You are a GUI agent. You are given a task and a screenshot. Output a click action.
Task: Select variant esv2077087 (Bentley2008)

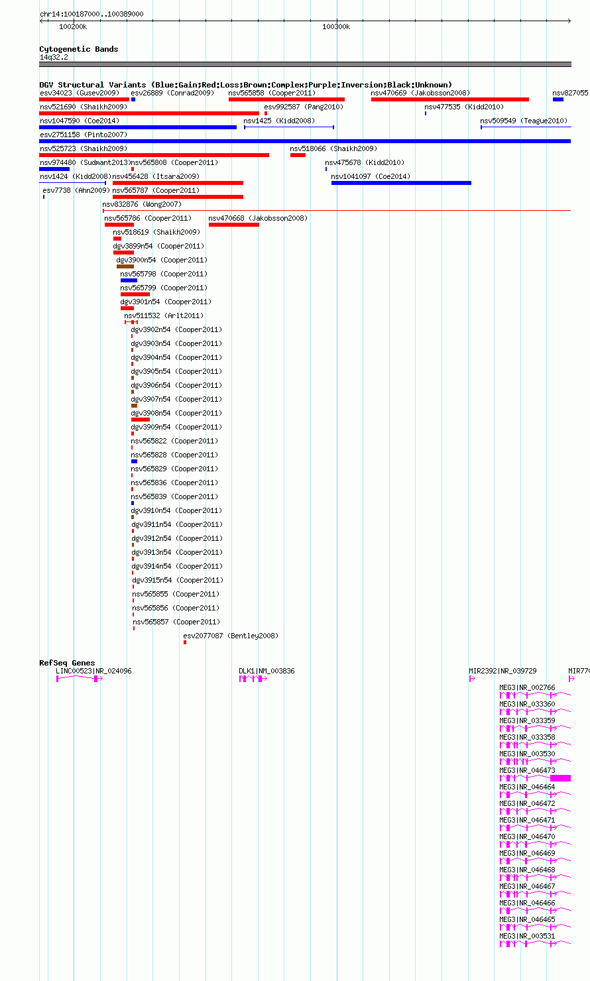(231, 636)
